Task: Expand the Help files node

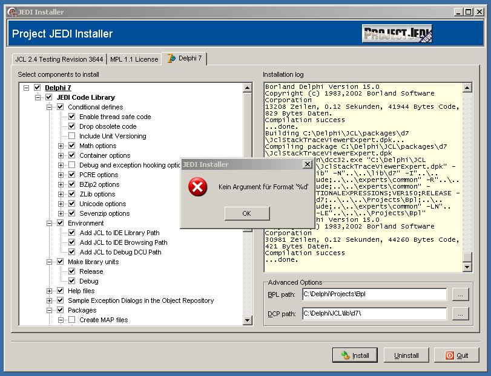Action: pyautogui.click(x=50, y=291)
